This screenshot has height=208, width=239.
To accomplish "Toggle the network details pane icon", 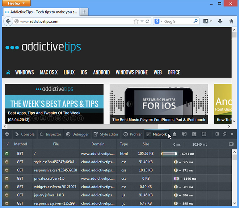I will point(231,144).
